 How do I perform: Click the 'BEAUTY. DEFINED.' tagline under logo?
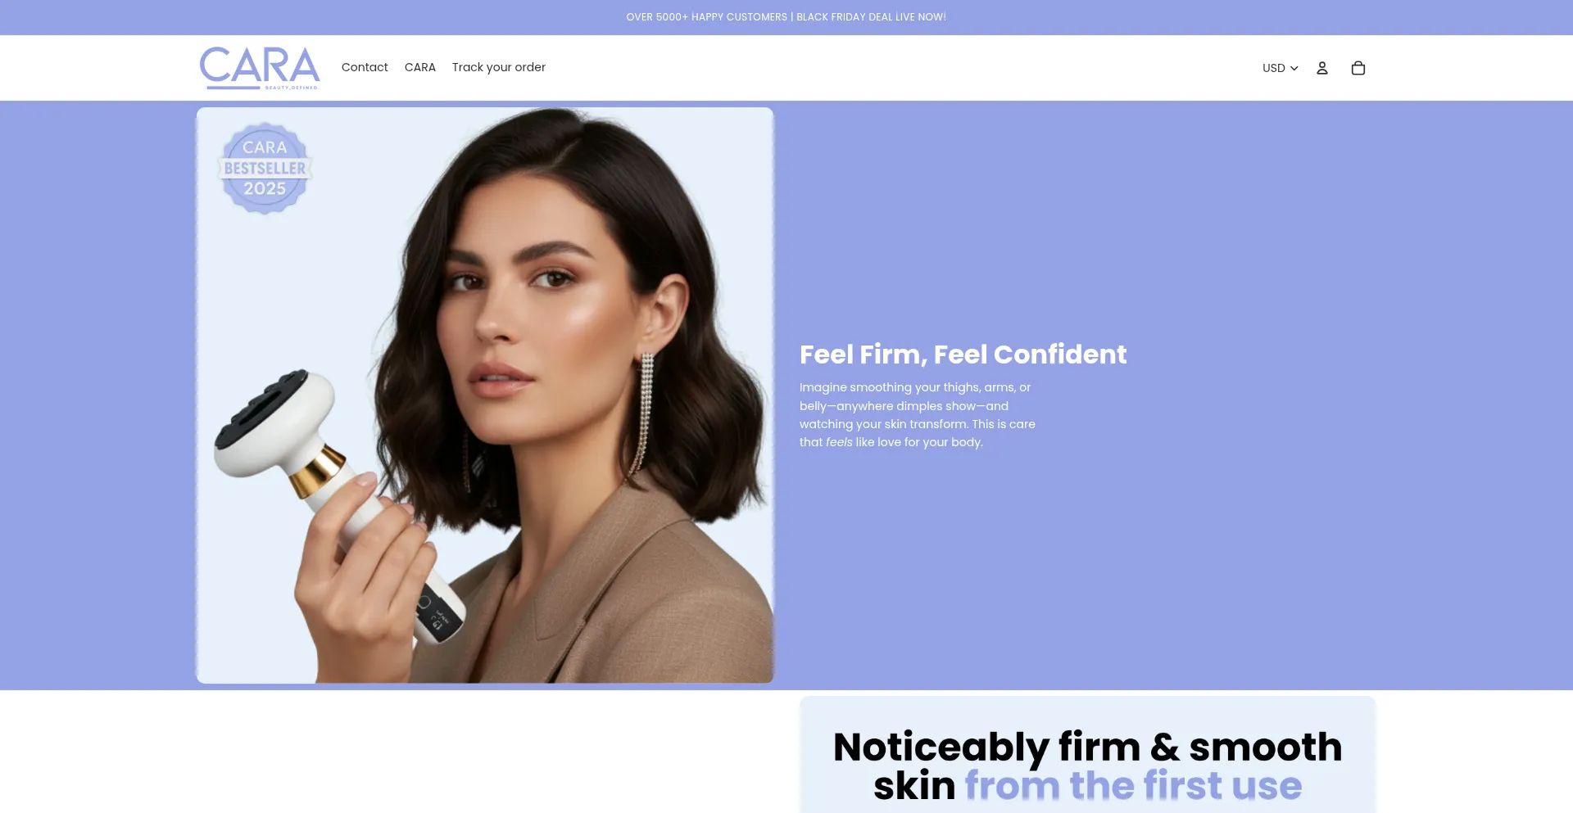[292, 88]
